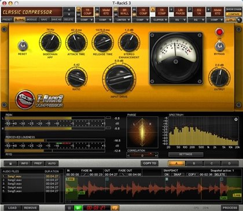Toggle the BYPASS switch
Viewport: 243px width, 211px height.
[x=219, y=46]
